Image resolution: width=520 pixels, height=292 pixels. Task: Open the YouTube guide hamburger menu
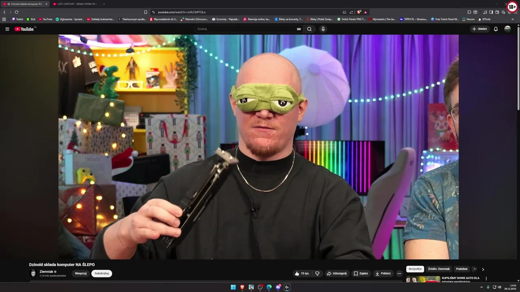click(x=7, y=29)
